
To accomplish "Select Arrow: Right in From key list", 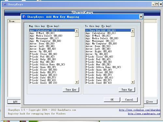I will click(x=52, y=49).
